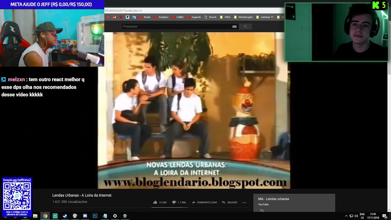Open the green chat app taskbar icon
The width and height of the screenshot is (391, 220).
pyautogui.click(x=55, y=216)
